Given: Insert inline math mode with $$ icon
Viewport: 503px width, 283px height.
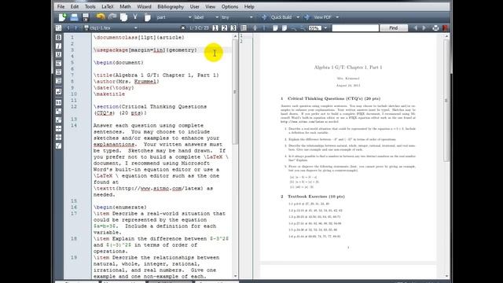Looking at the screenshot, I should click(58, 103).
